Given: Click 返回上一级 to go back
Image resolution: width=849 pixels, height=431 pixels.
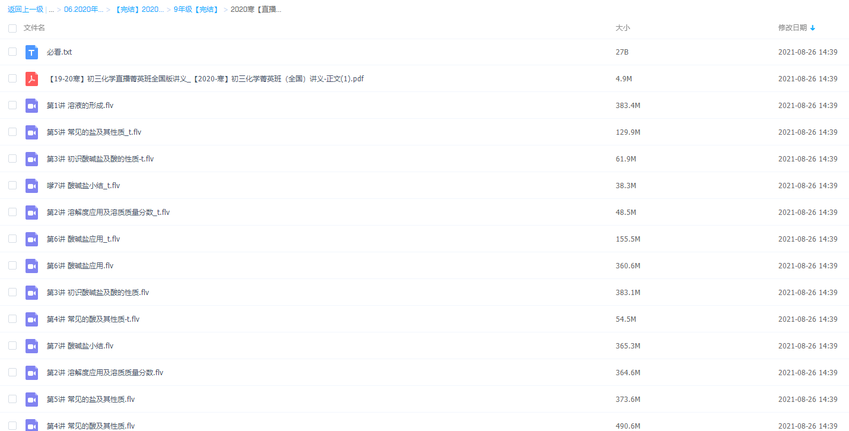Looking at the screenshot, I should pos(26,9).
